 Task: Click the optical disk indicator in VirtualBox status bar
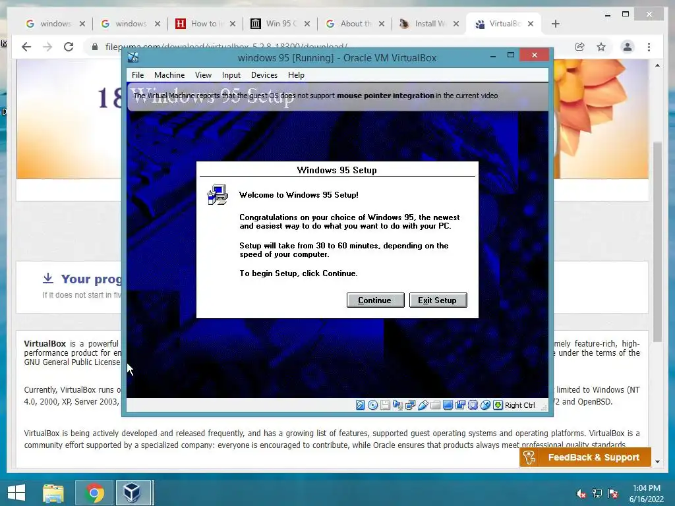point(373,405)
